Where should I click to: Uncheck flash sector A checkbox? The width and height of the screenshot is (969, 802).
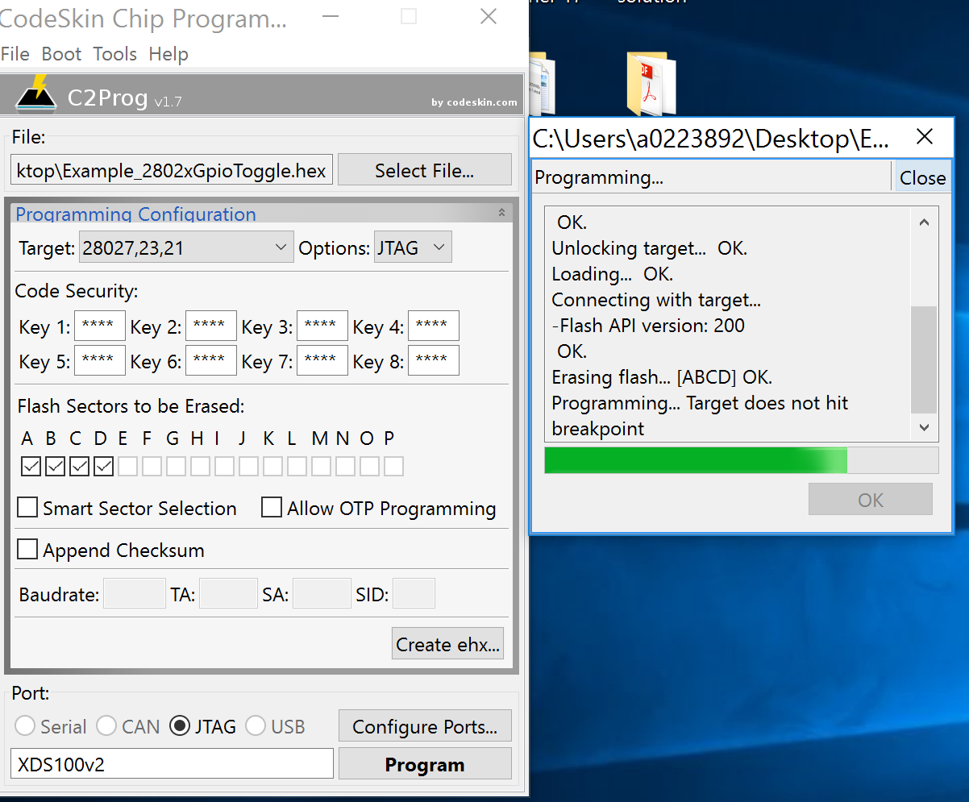(x=31, y=466)
